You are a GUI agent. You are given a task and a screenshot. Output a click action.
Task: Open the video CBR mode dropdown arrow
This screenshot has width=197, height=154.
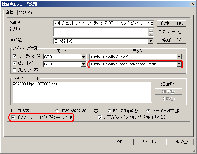tap(83, 64)
